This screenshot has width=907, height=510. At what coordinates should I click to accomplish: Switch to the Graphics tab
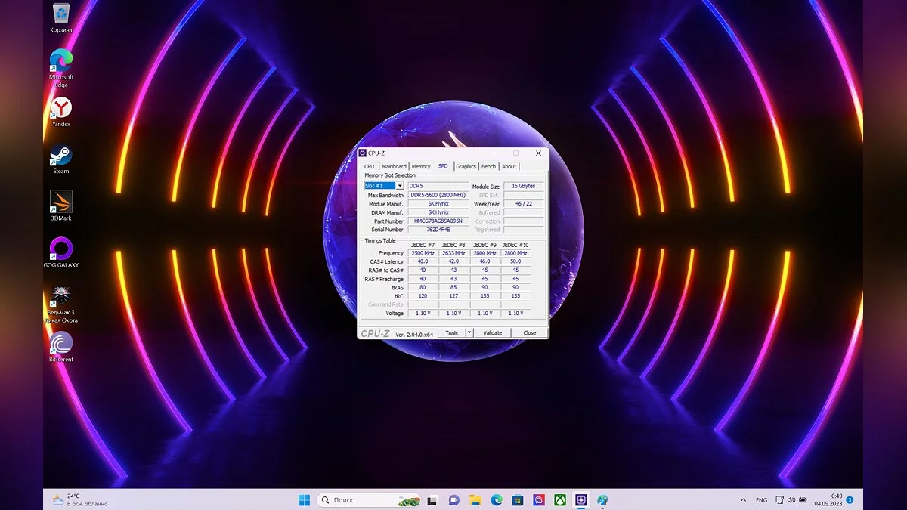pyautogui.click(x=466, y=166)
